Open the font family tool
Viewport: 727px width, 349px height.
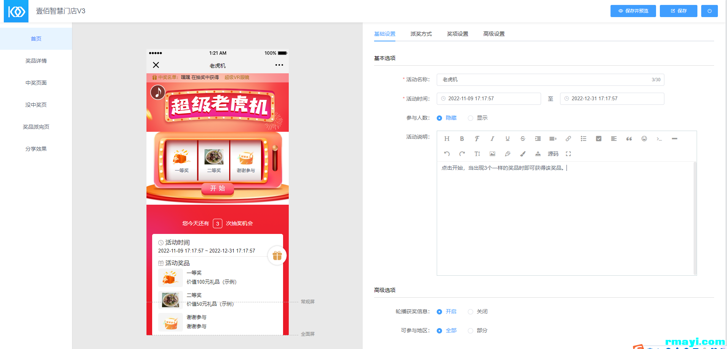point(477,139)
